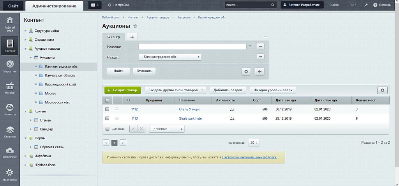Open the Маркетинг target icon
Screen dimensions: 399x186
tap(10, 64)
